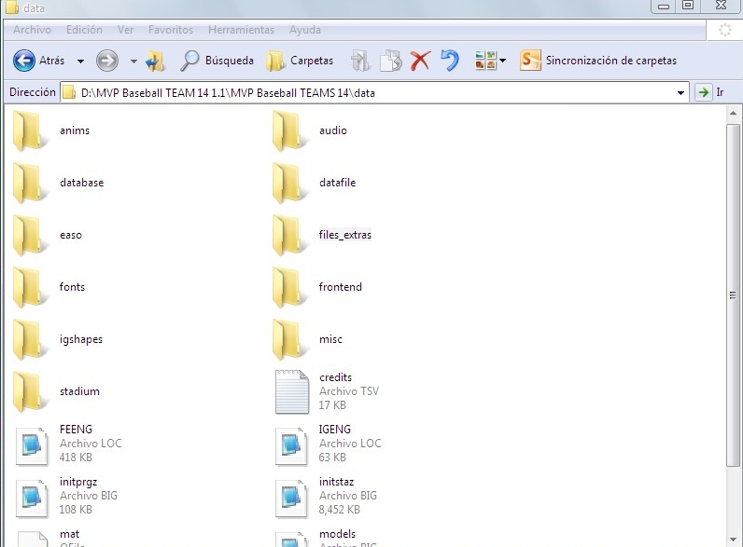Screen dimensions: 743x547
Task: Go up one folder level
Action: (155, 61)
